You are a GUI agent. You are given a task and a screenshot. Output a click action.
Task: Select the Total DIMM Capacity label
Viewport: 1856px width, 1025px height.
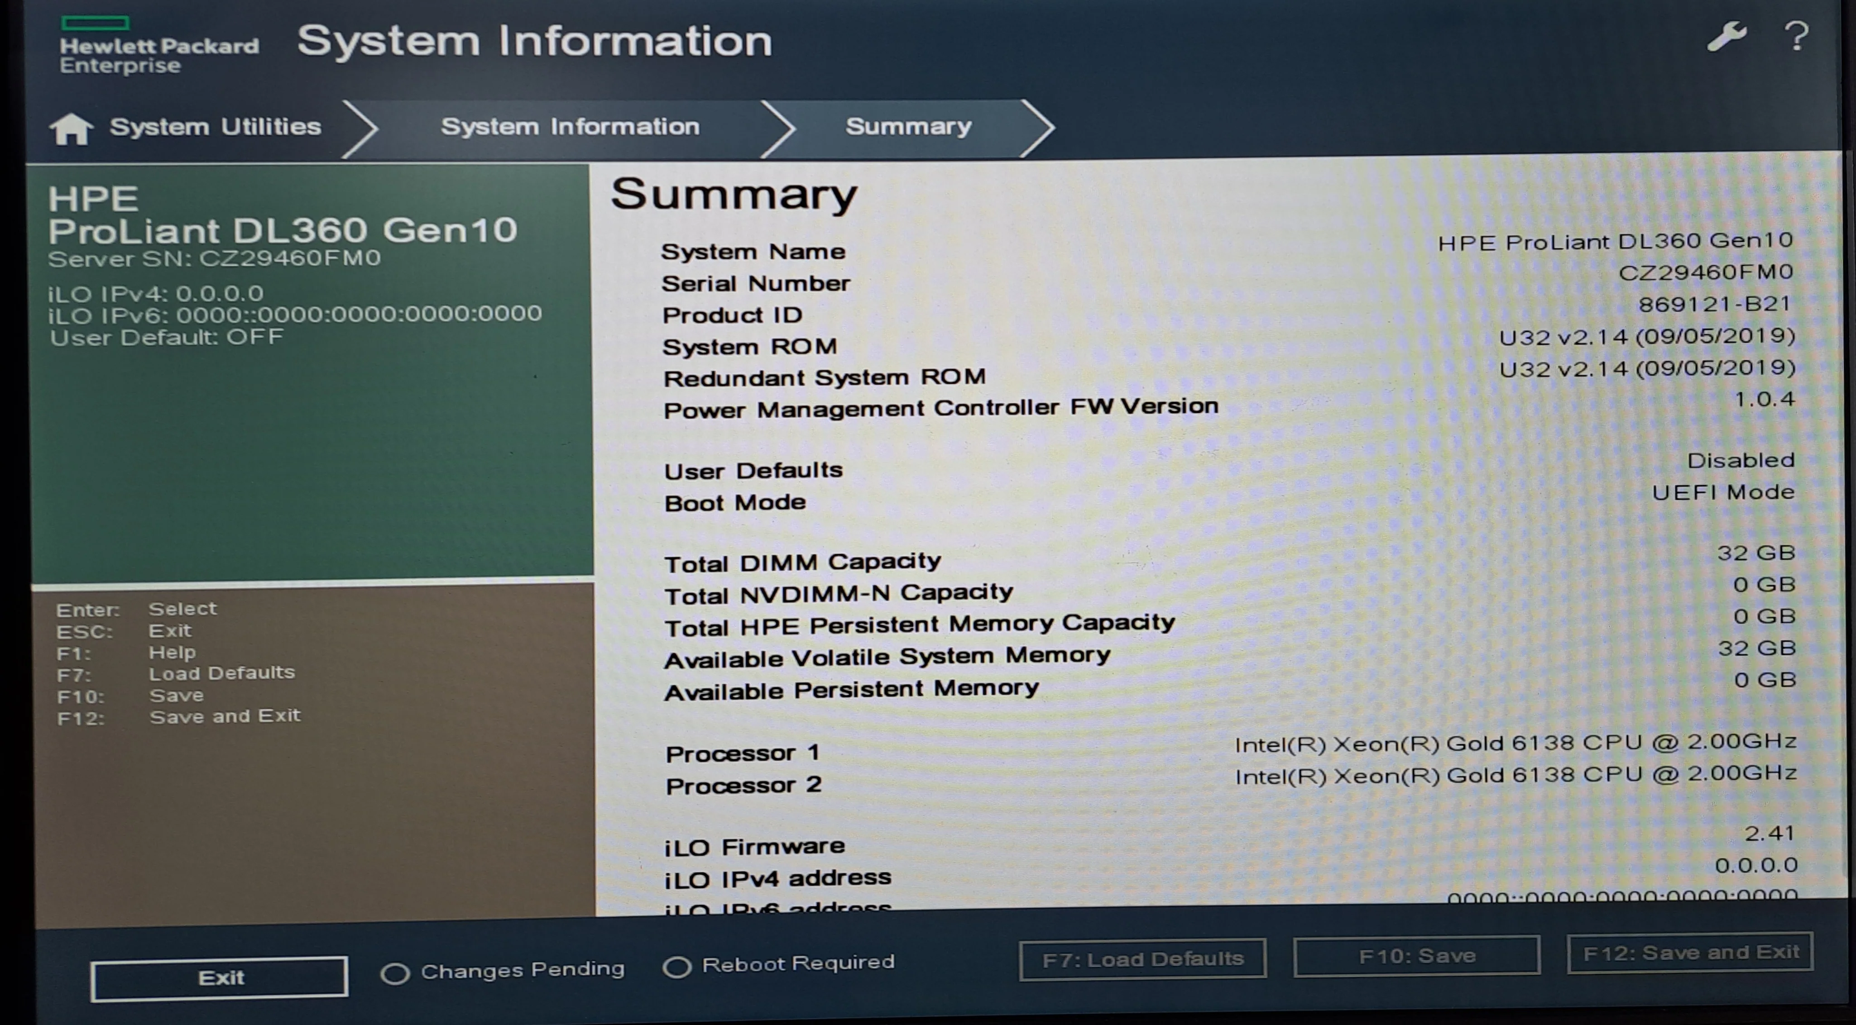[803, 562]
